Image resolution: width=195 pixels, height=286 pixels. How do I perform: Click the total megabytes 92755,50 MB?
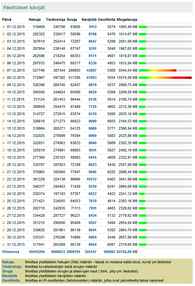pyautogui.click(x=127, y=252)
